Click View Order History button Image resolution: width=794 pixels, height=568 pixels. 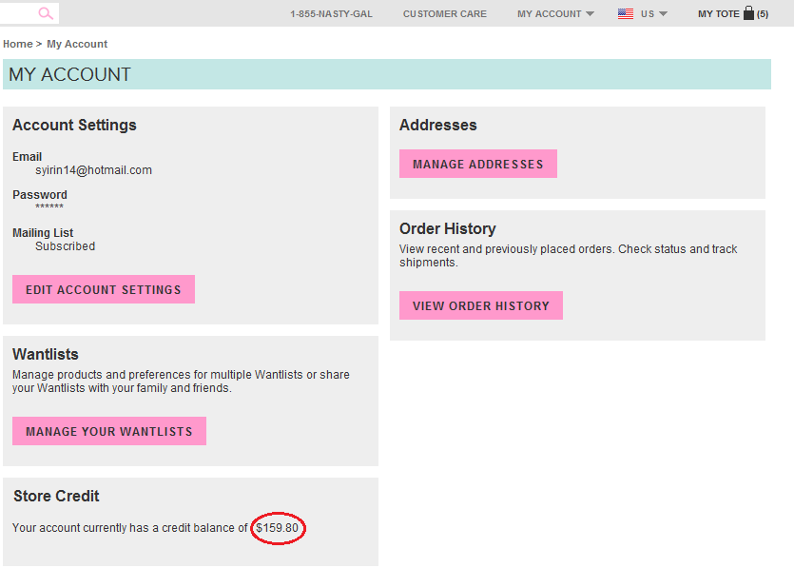click(480, 305)
